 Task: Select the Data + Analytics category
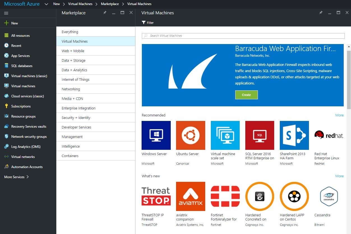tap(96, 70)
